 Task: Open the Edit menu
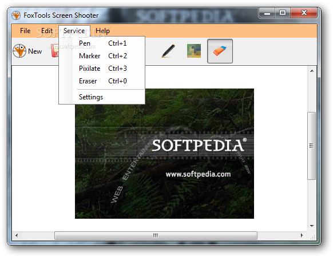(47, 31)
